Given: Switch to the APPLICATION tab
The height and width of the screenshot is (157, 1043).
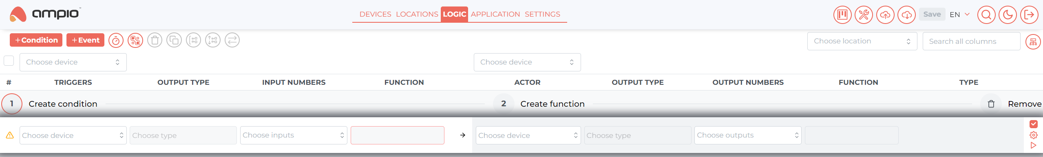Looking at the screenshot, I should click(x=495, y=14).
